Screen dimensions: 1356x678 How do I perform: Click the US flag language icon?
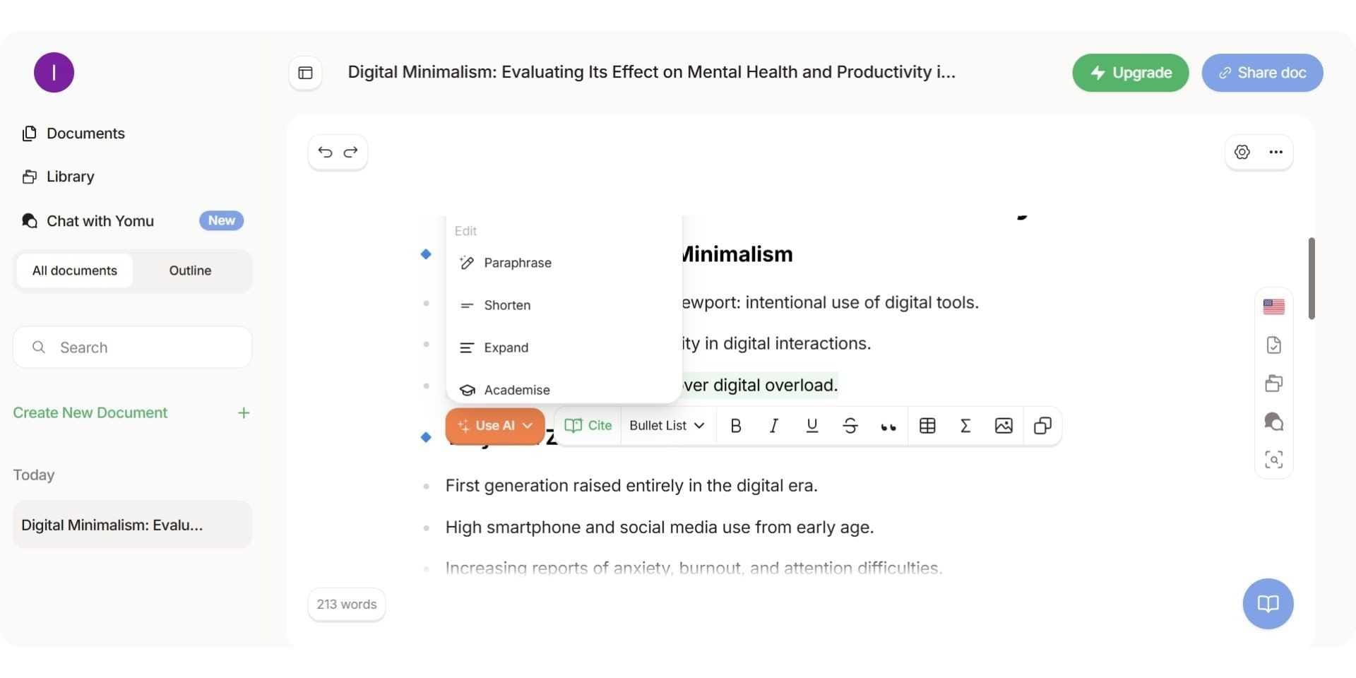click(1273, 307)
